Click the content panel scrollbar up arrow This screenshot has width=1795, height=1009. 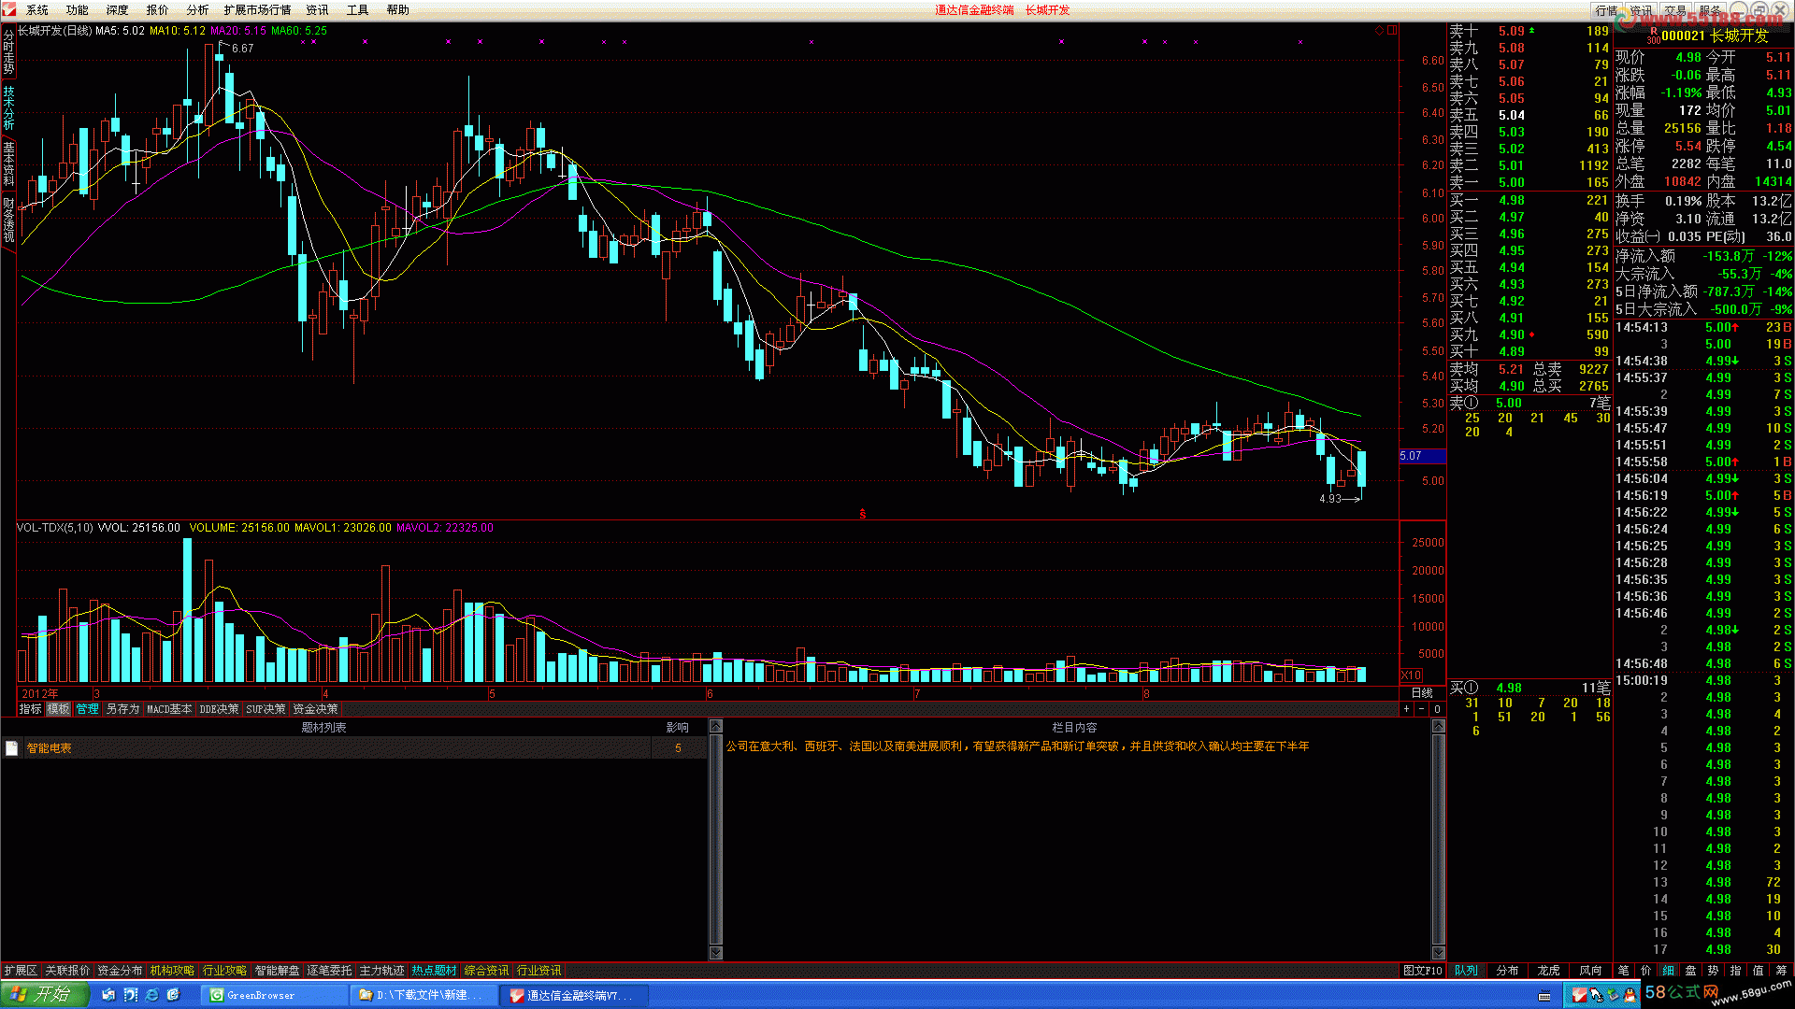(1439, 727)
